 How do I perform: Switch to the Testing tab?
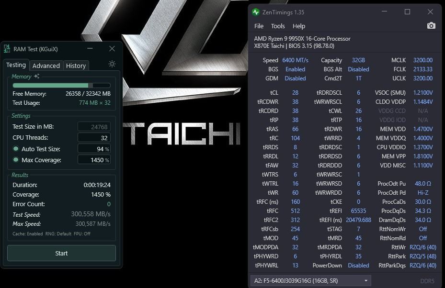(16, 65)
